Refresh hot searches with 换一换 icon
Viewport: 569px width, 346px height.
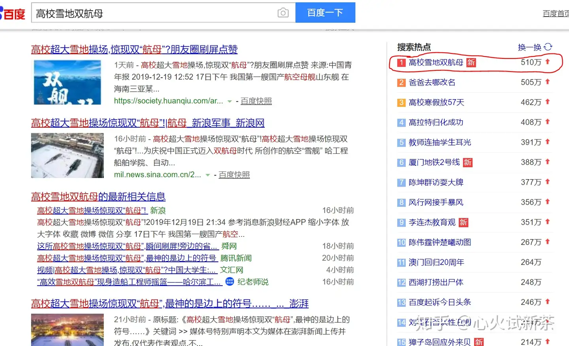click(548, 47)
